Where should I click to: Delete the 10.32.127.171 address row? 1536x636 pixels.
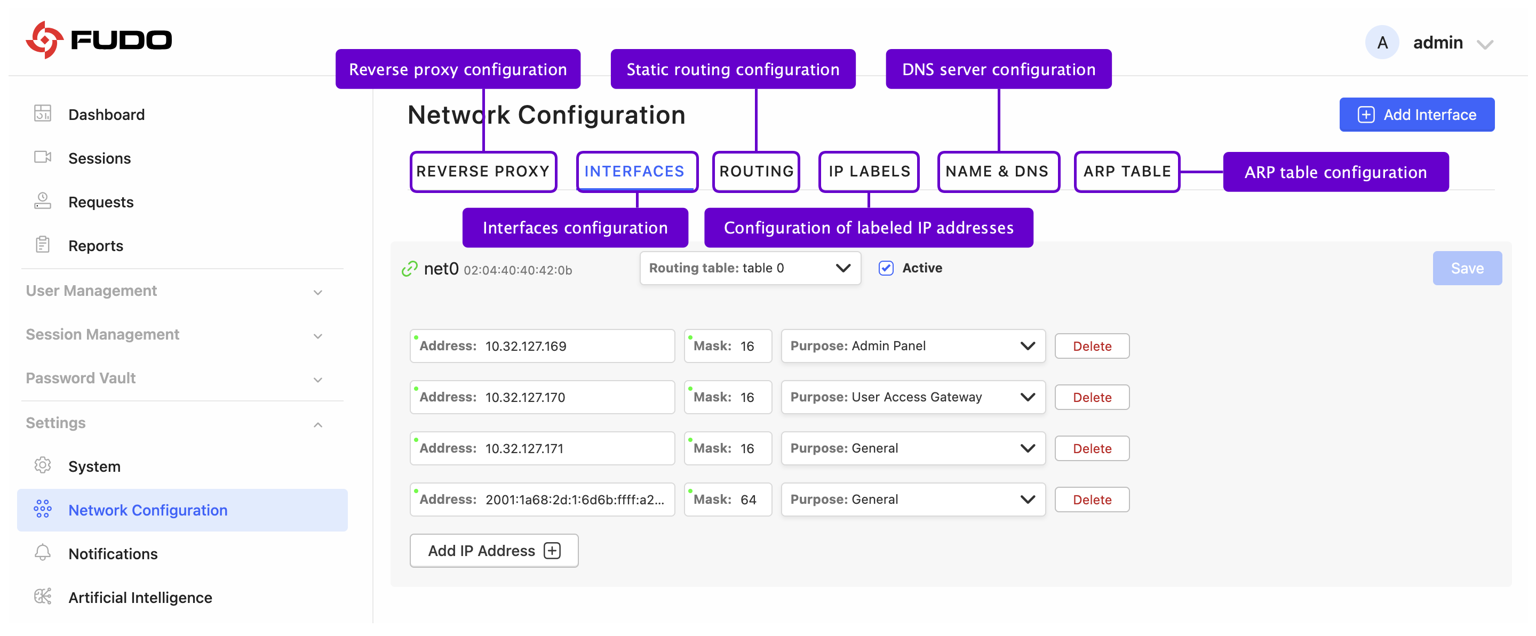point(1091,448)
